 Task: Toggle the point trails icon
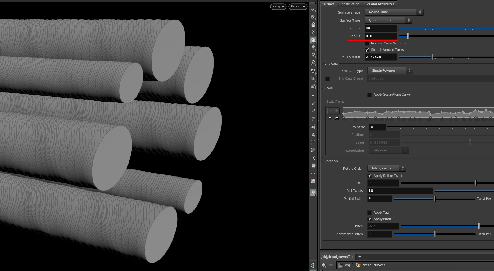[313, 111]
